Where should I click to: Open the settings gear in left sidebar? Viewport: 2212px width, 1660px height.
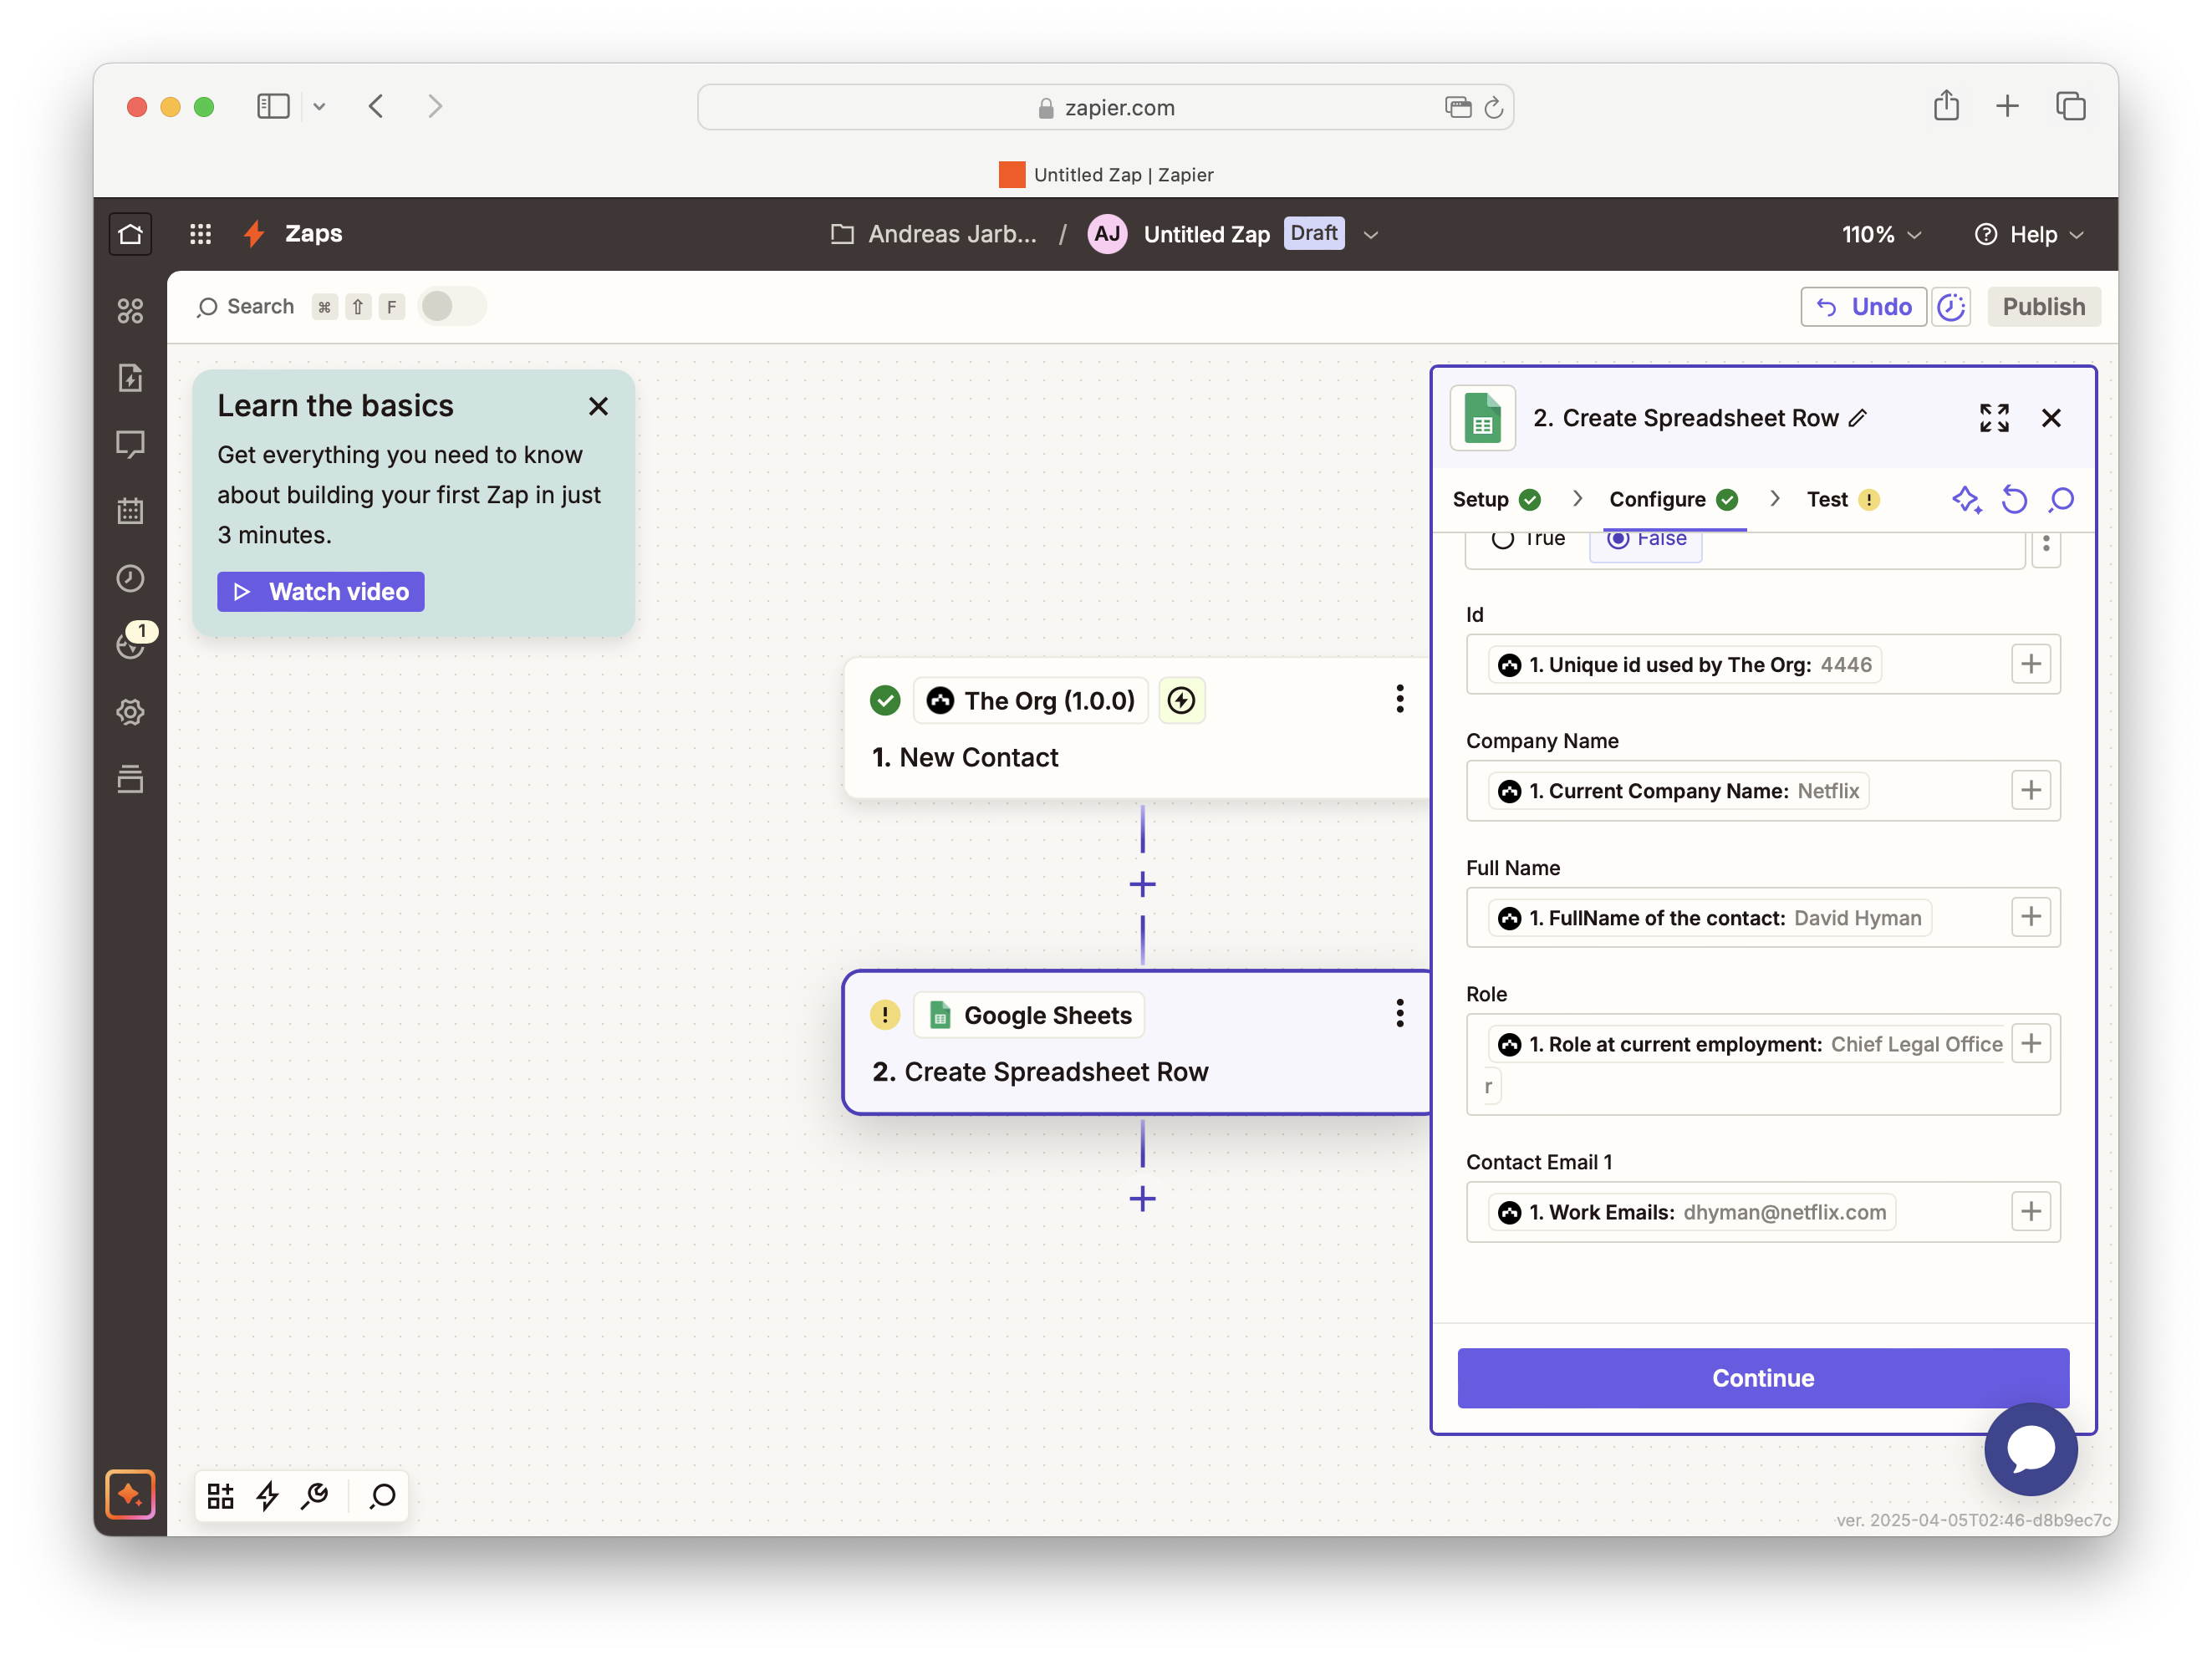click(x=131, y=712)
